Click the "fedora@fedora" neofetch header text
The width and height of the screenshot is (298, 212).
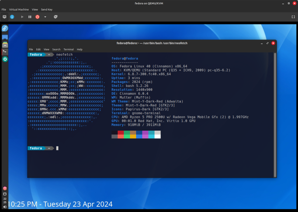pos(125,58)
